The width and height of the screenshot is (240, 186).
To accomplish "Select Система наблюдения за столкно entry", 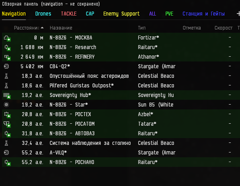I will (90, 143).
